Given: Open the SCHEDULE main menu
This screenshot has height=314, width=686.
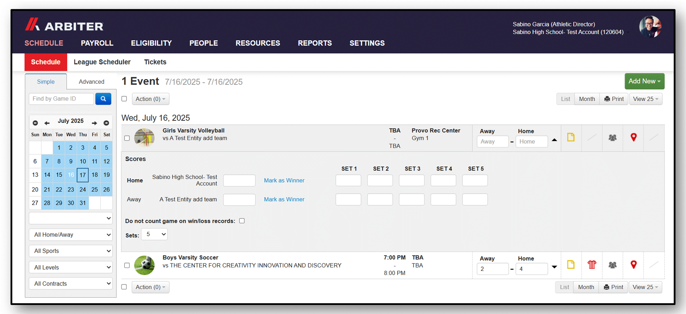Looking at the screenshot, I should pos(44,43).
